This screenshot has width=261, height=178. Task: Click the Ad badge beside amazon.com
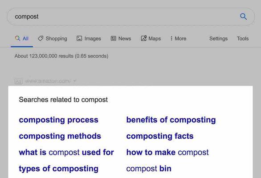[x=18, y=81]
